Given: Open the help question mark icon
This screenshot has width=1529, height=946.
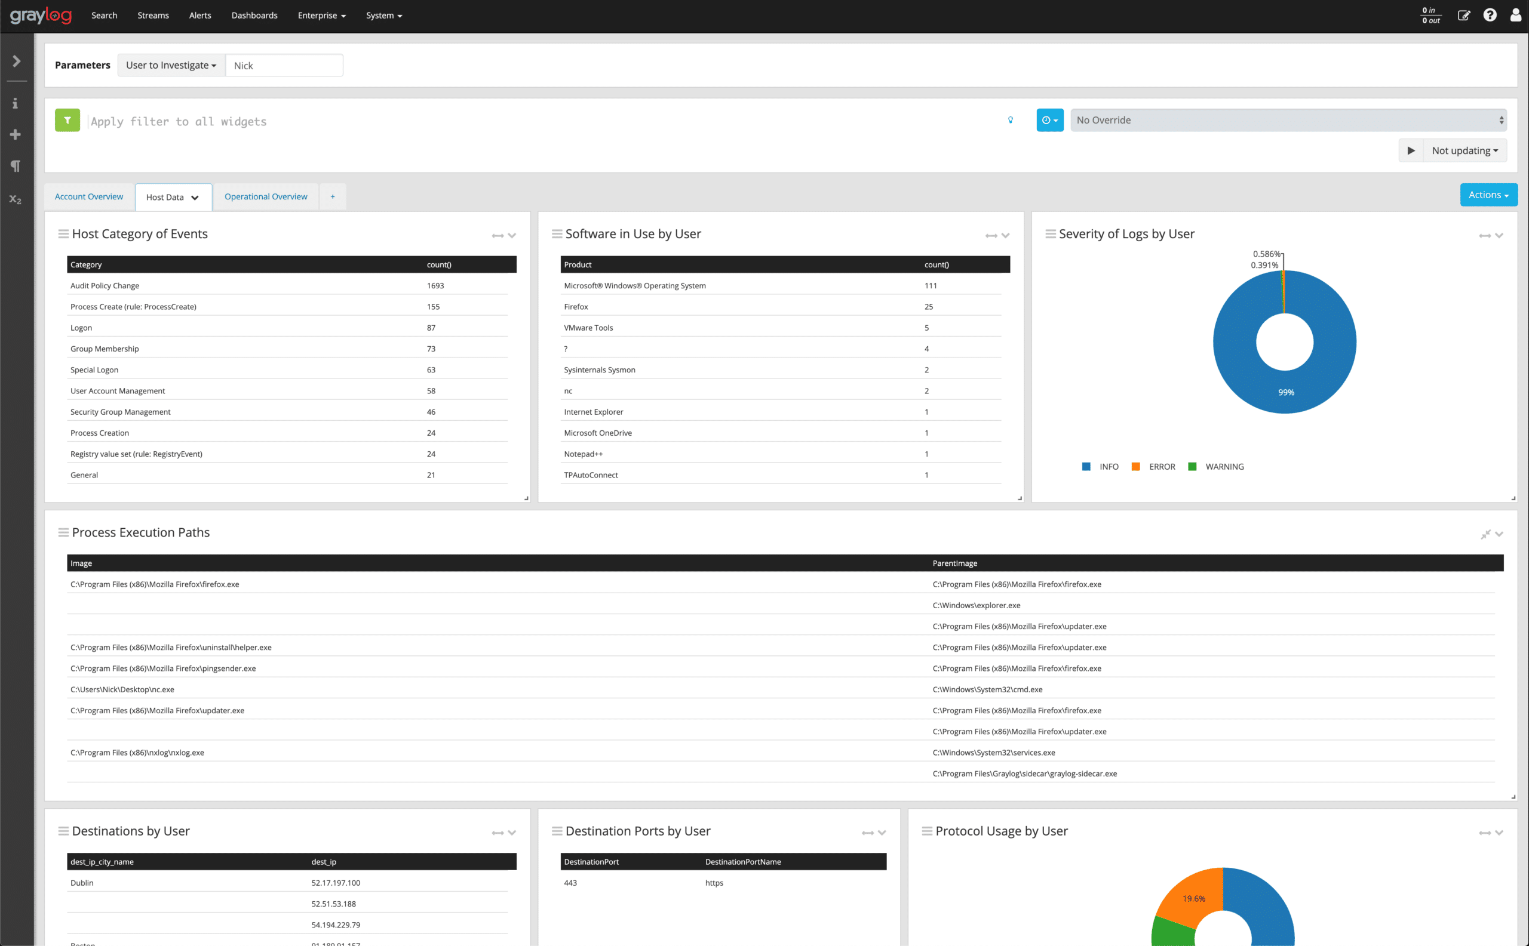Looking at the screenshot, I should pyautogui.click(x=1490, y=15).
